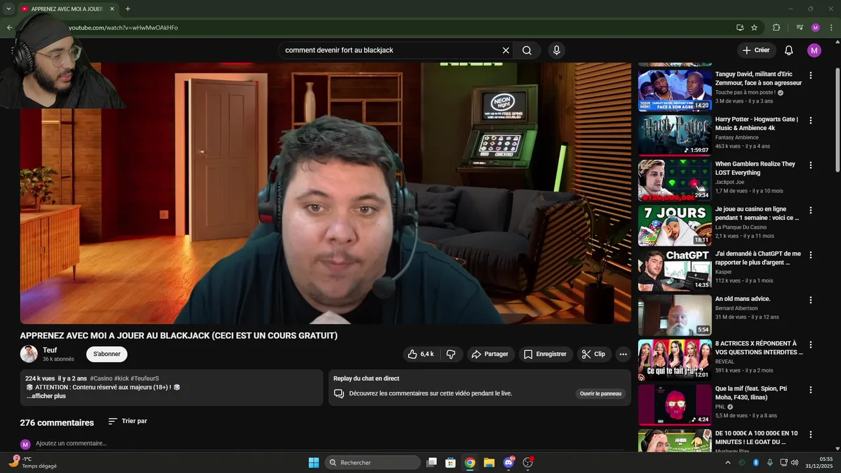Open the YouTube notifications bell

pos(789,51)
